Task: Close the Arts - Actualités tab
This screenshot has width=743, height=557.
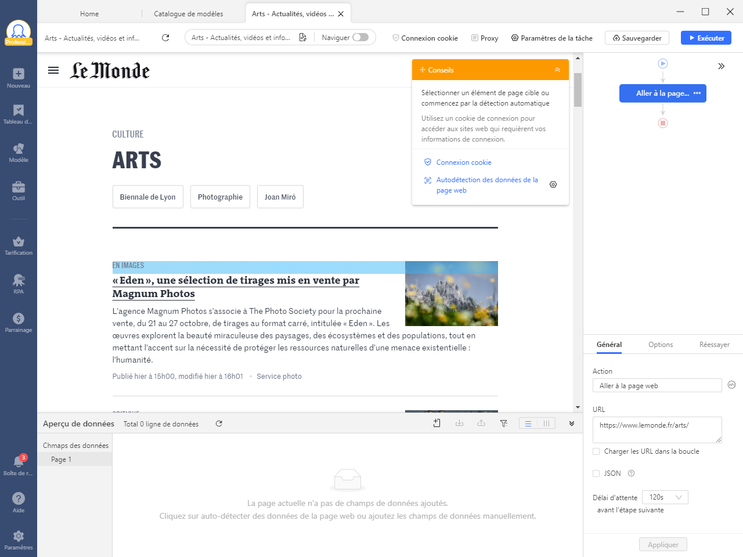Action: coord(341,14)
